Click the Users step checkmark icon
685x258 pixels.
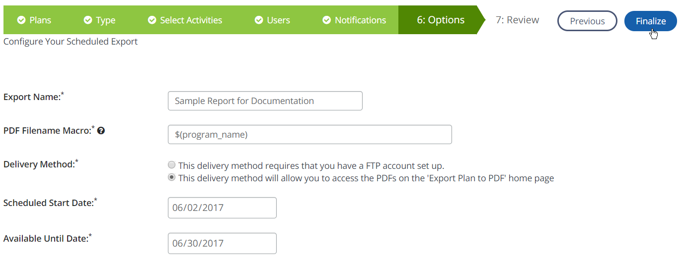tap(259, 20)
